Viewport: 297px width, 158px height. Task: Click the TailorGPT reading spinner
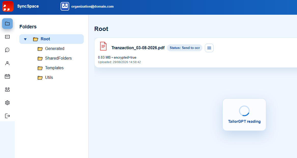[x=244, y=111]
